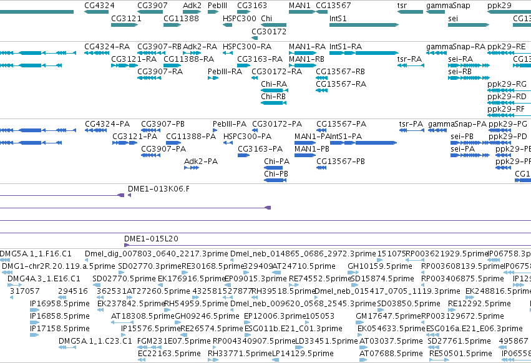The image size is (531, 363).
Task: Click the CG11388-RA transcript label
Action: 188,59
